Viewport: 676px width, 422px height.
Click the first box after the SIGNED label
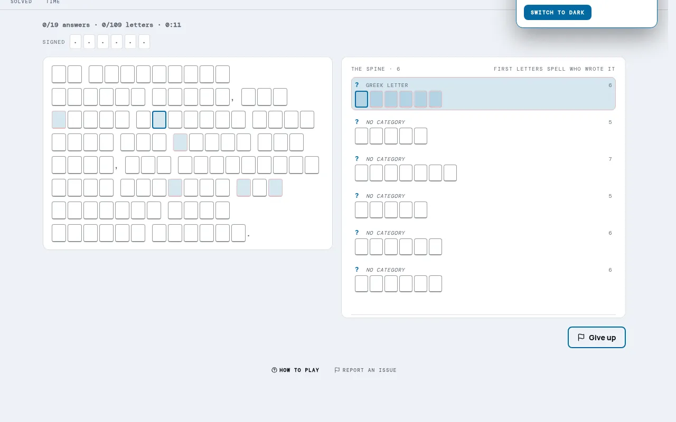tap(76, 42)
